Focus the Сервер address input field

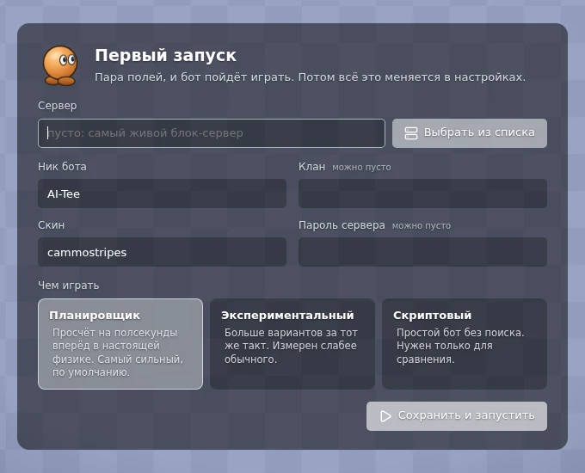[211, 133]
